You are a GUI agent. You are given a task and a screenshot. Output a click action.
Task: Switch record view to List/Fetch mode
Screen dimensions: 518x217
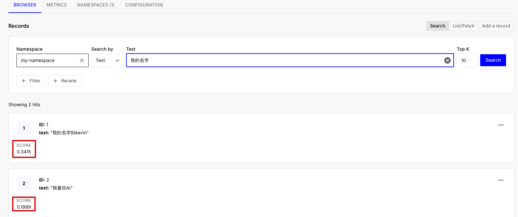[x=463, y=26]
